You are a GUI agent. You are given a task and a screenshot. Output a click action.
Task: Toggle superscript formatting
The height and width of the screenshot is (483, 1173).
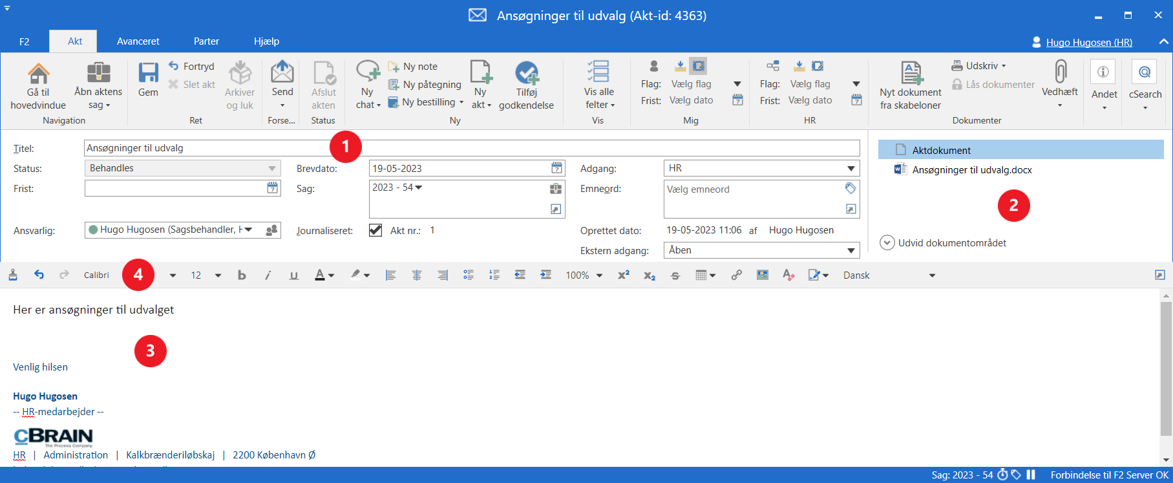coord(624,275)
